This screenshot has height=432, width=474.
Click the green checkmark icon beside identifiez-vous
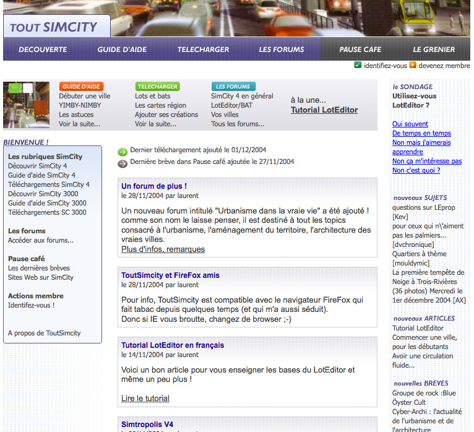click(x=358, y=65)
